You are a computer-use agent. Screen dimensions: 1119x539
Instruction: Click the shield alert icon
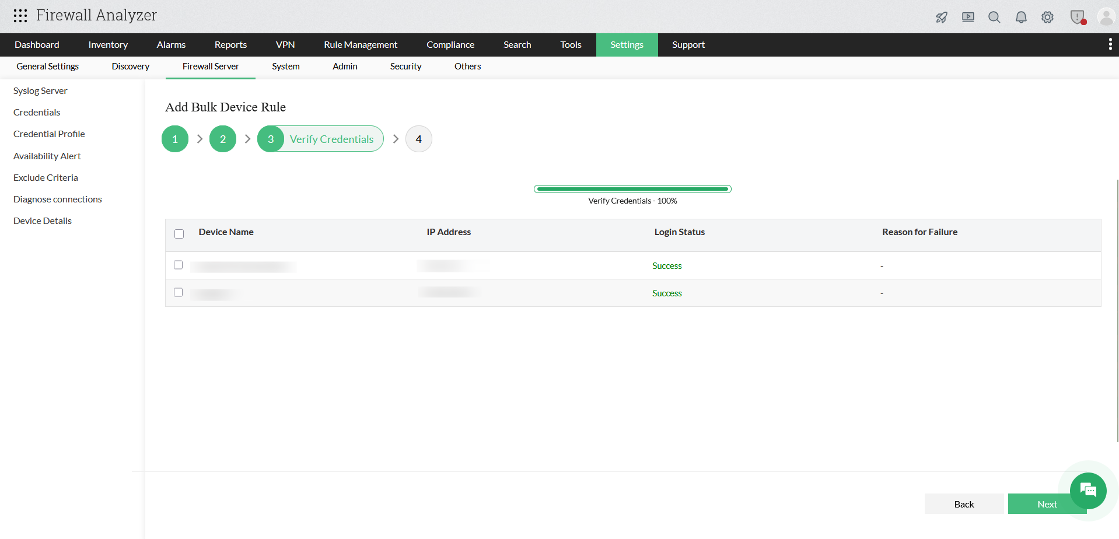(1078, 17)
